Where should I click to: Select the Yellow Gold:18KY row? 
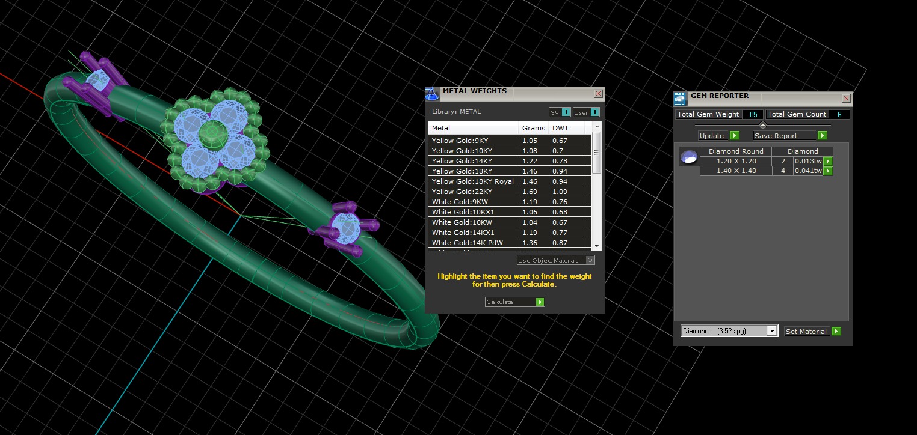tap(510, 171)
